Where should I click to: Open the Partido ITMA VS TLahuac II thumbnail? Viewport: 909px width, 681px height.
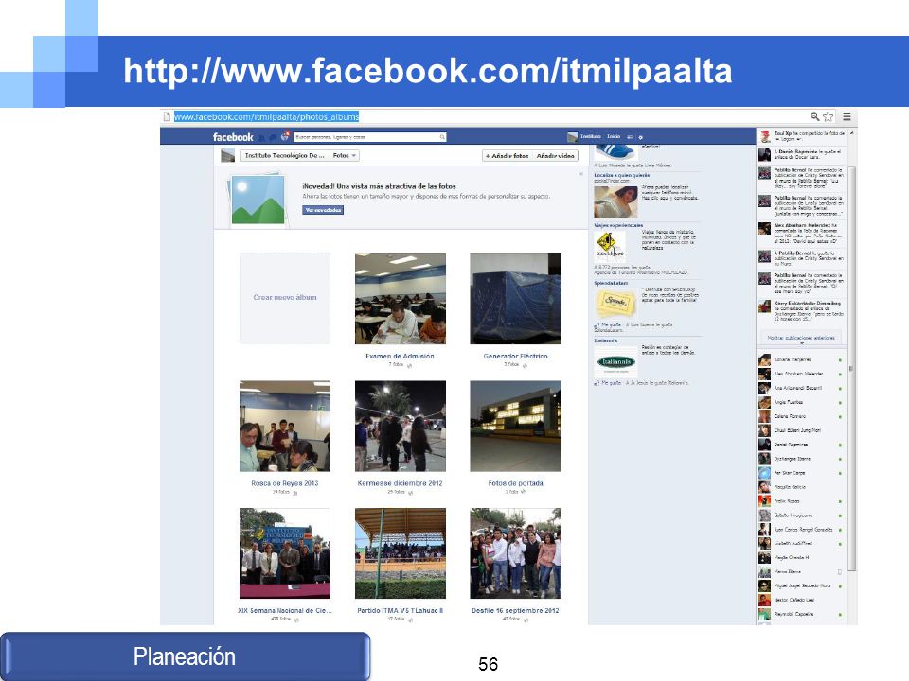tap(400, 553)
